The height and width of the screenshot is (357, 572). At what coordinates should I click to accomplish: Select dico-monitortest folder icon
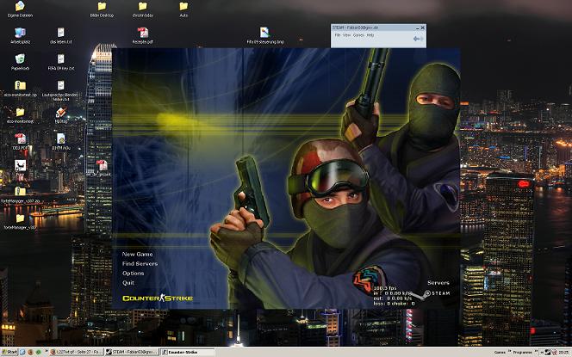click(20, 114)
